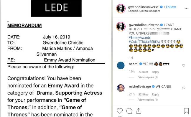
Task: Like naomi's comment with its heart
Action: 184,65
